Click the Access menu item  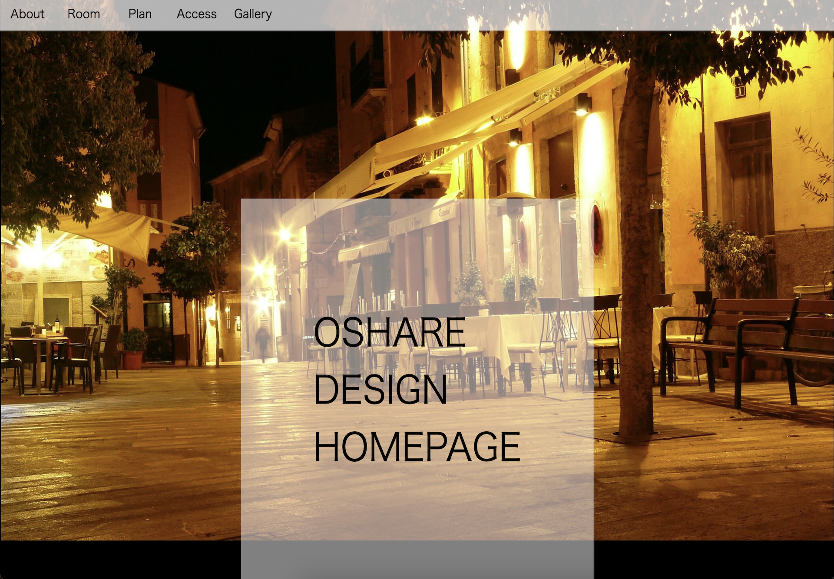tap(196, 14)
